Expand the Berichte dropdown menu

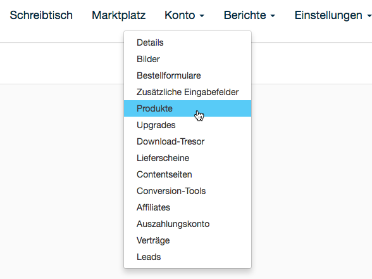249,15
